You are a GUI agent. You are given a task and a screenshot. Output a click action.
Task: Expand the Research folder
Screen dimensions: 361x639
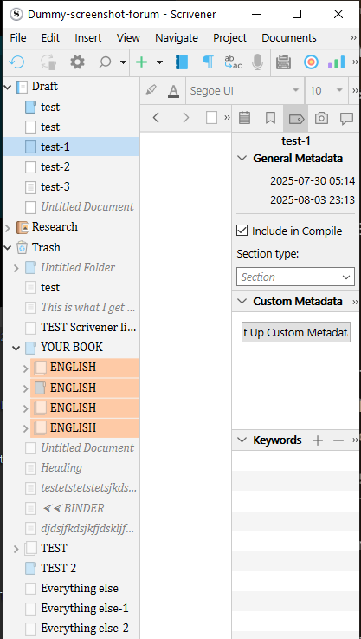(x=7, y=227)
